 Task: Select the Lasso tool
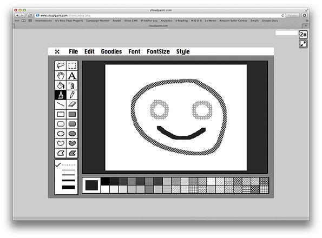[61, 66]
